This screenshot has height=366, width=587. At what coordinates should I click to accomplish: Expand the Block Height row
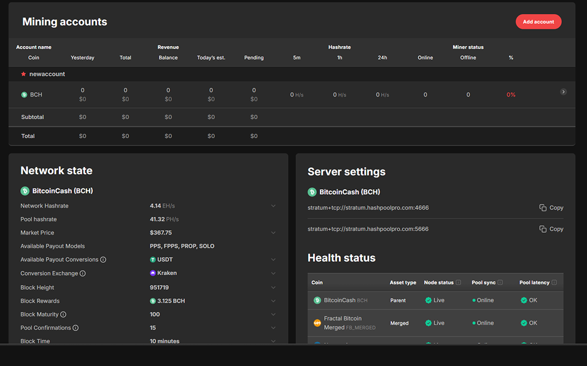pyautogui.click(x=273, y=288)
